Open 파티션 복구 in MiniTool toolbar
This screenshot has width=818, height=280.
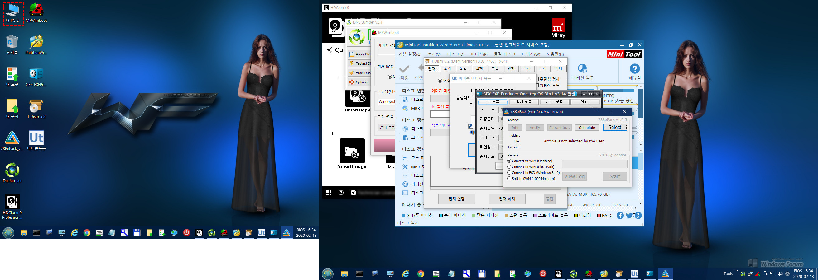tap(582, 72)
